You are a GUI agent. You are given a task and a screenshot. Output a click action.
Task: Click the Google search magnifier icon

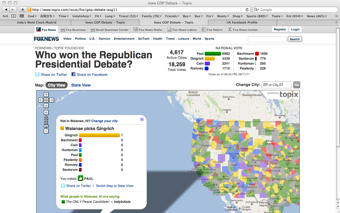[256, 10]
